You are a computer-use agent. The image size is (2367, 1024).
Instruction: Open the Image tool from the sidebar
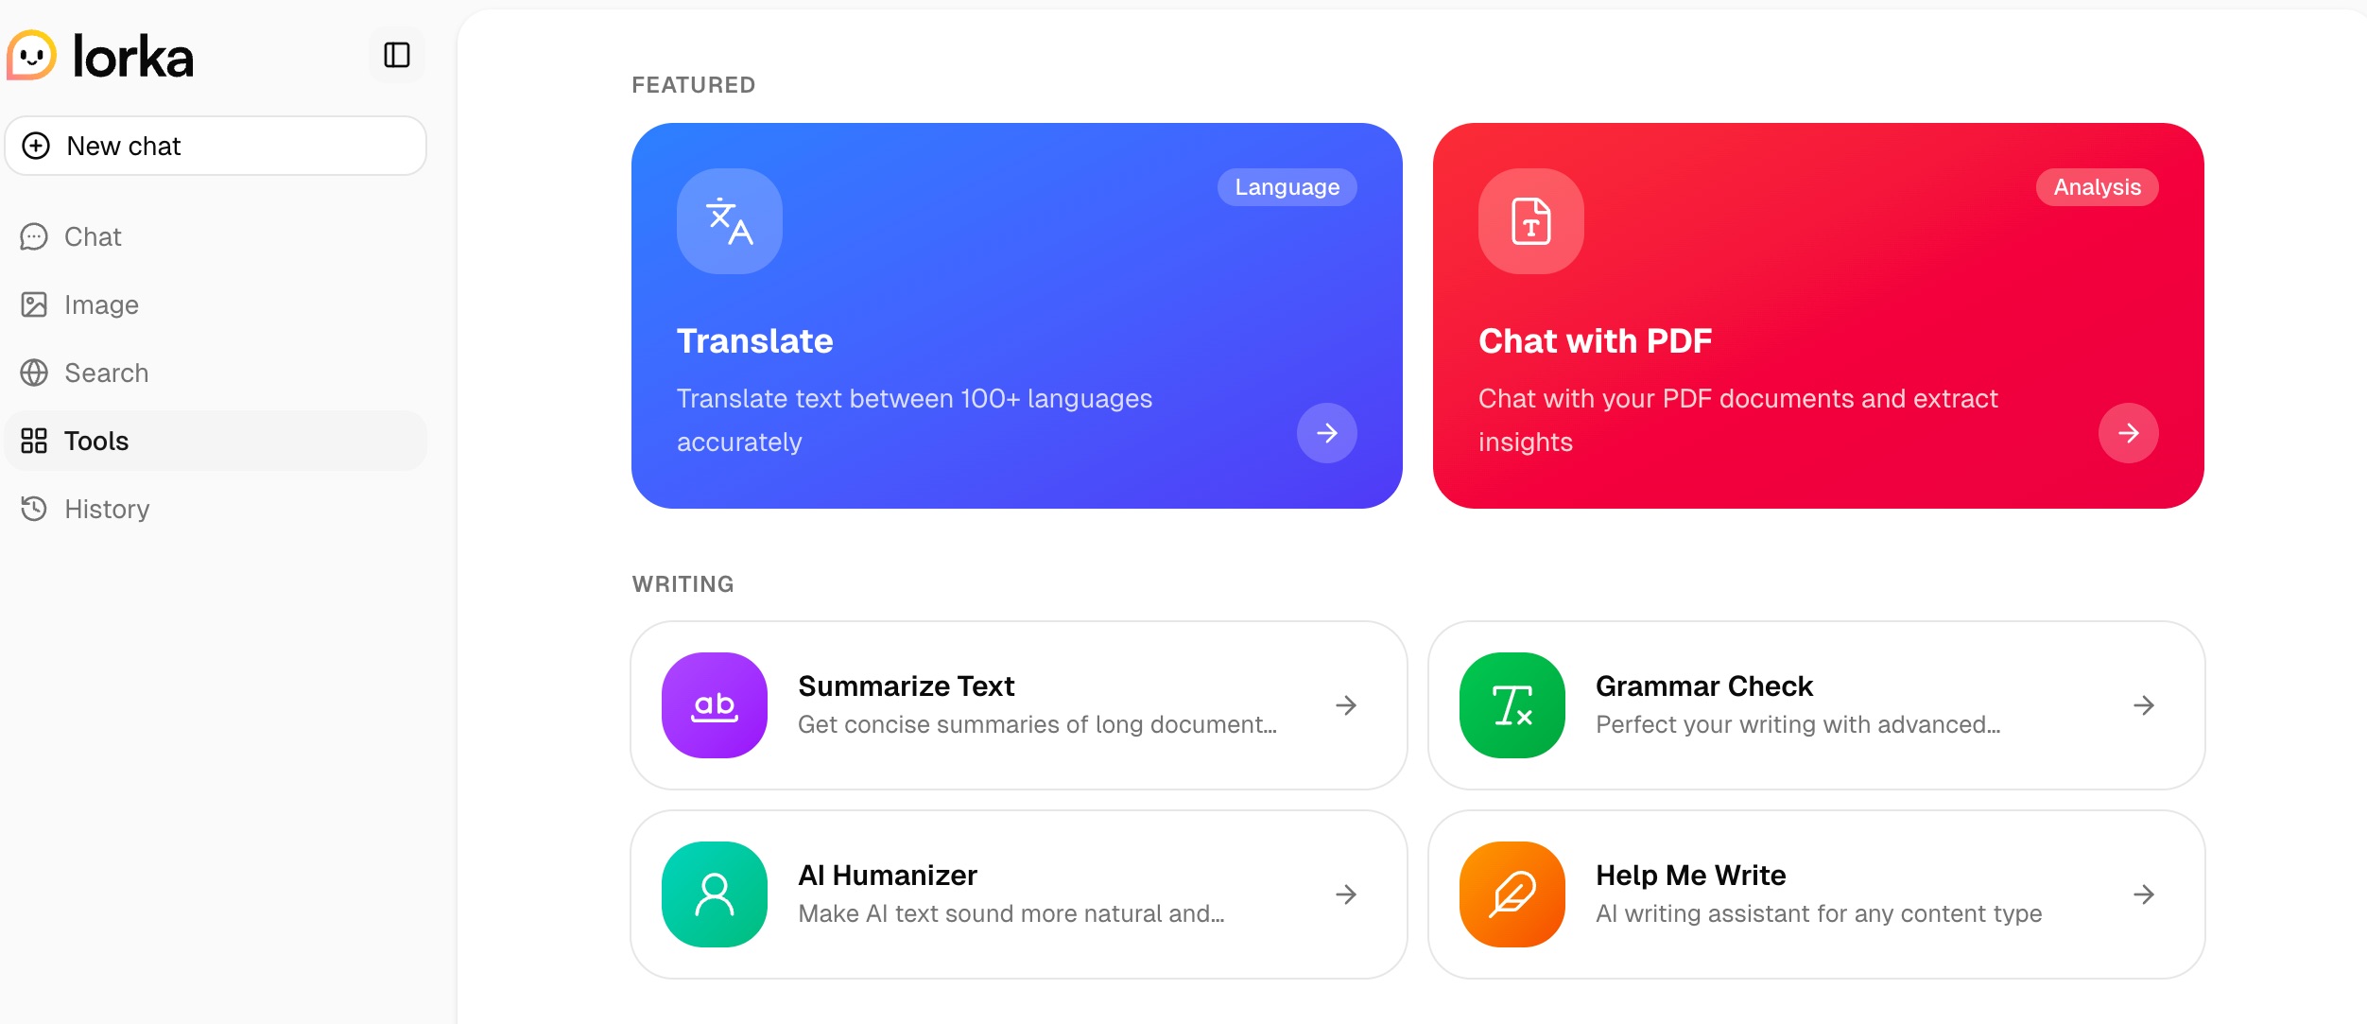click(x=35, y=304)
